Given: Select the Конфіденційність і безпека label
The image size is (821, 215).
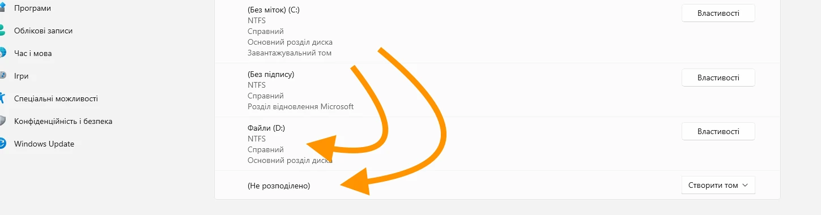Looking at the screenshot, I should point(63,121).
